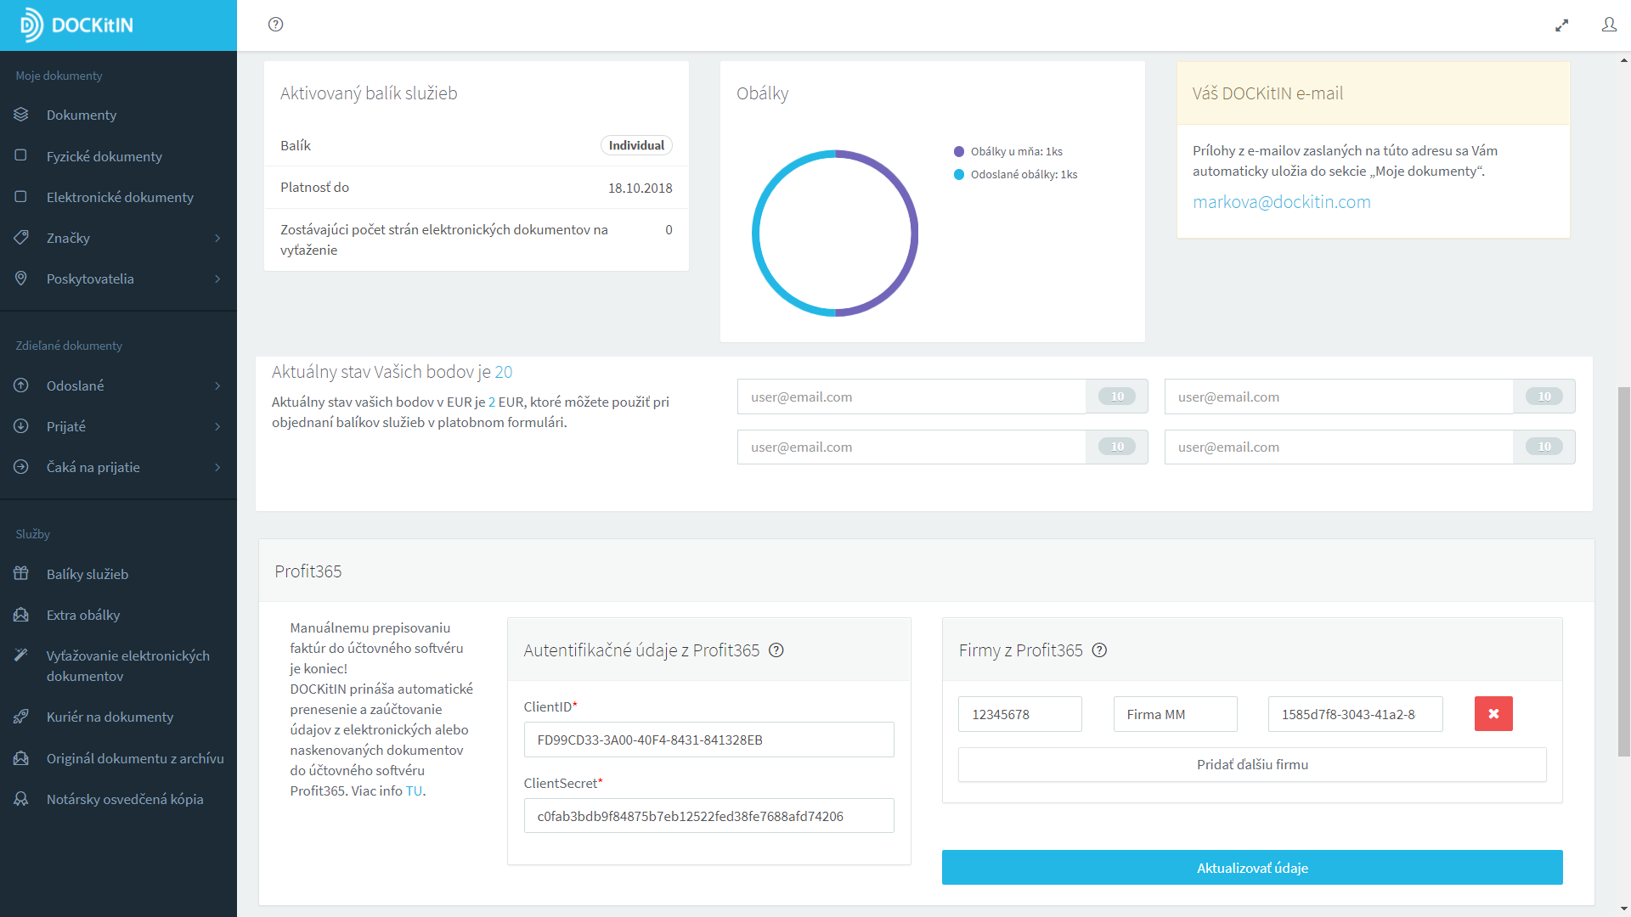The height and width of the screenshot is (917, 1631).
Task: Toggle fullscreen with the expand arrows icon
Action: 1561,25
